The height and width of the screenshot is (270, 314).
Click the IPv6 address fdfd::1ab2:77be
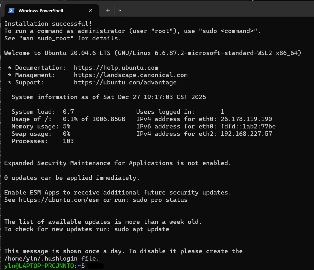coord(248,126)
